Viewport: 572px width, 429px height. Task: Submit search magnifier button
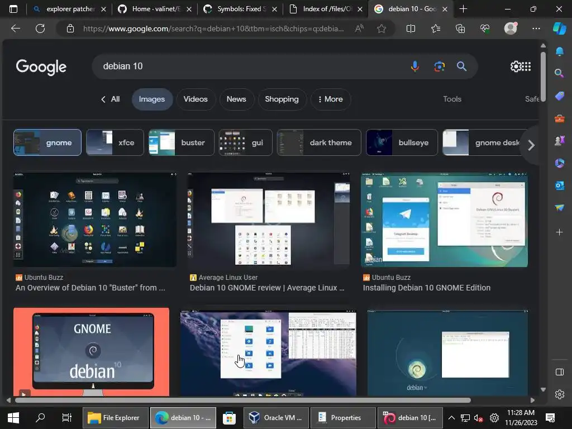[x=461, y=66]
